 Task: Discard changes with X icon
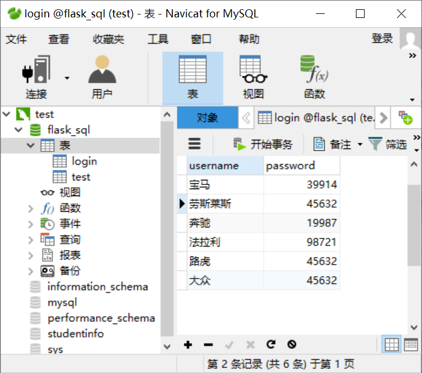[x=250, y=345]
